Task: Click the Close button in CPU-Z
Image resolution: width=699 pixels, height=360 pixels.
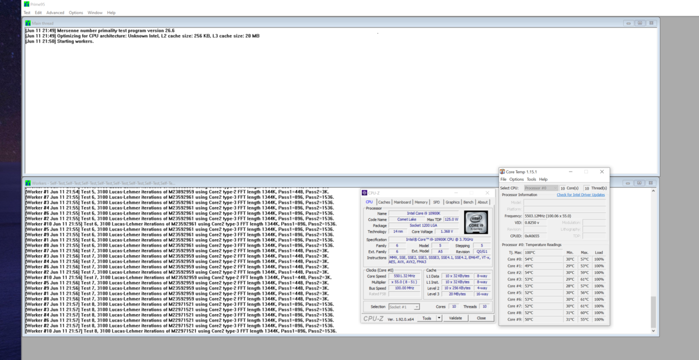Action: (481, 318)
